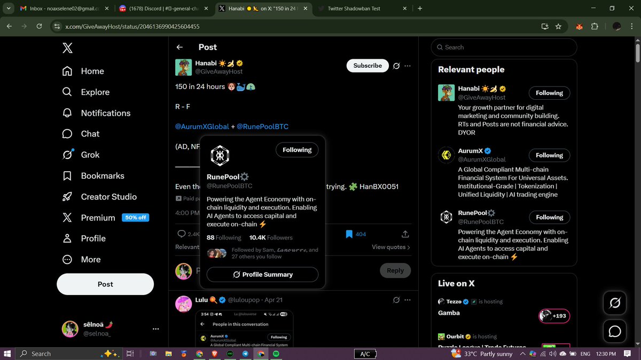Screen dimensions: 641x360
Task: Open Notifications in the sidebar
Action: 96,113
